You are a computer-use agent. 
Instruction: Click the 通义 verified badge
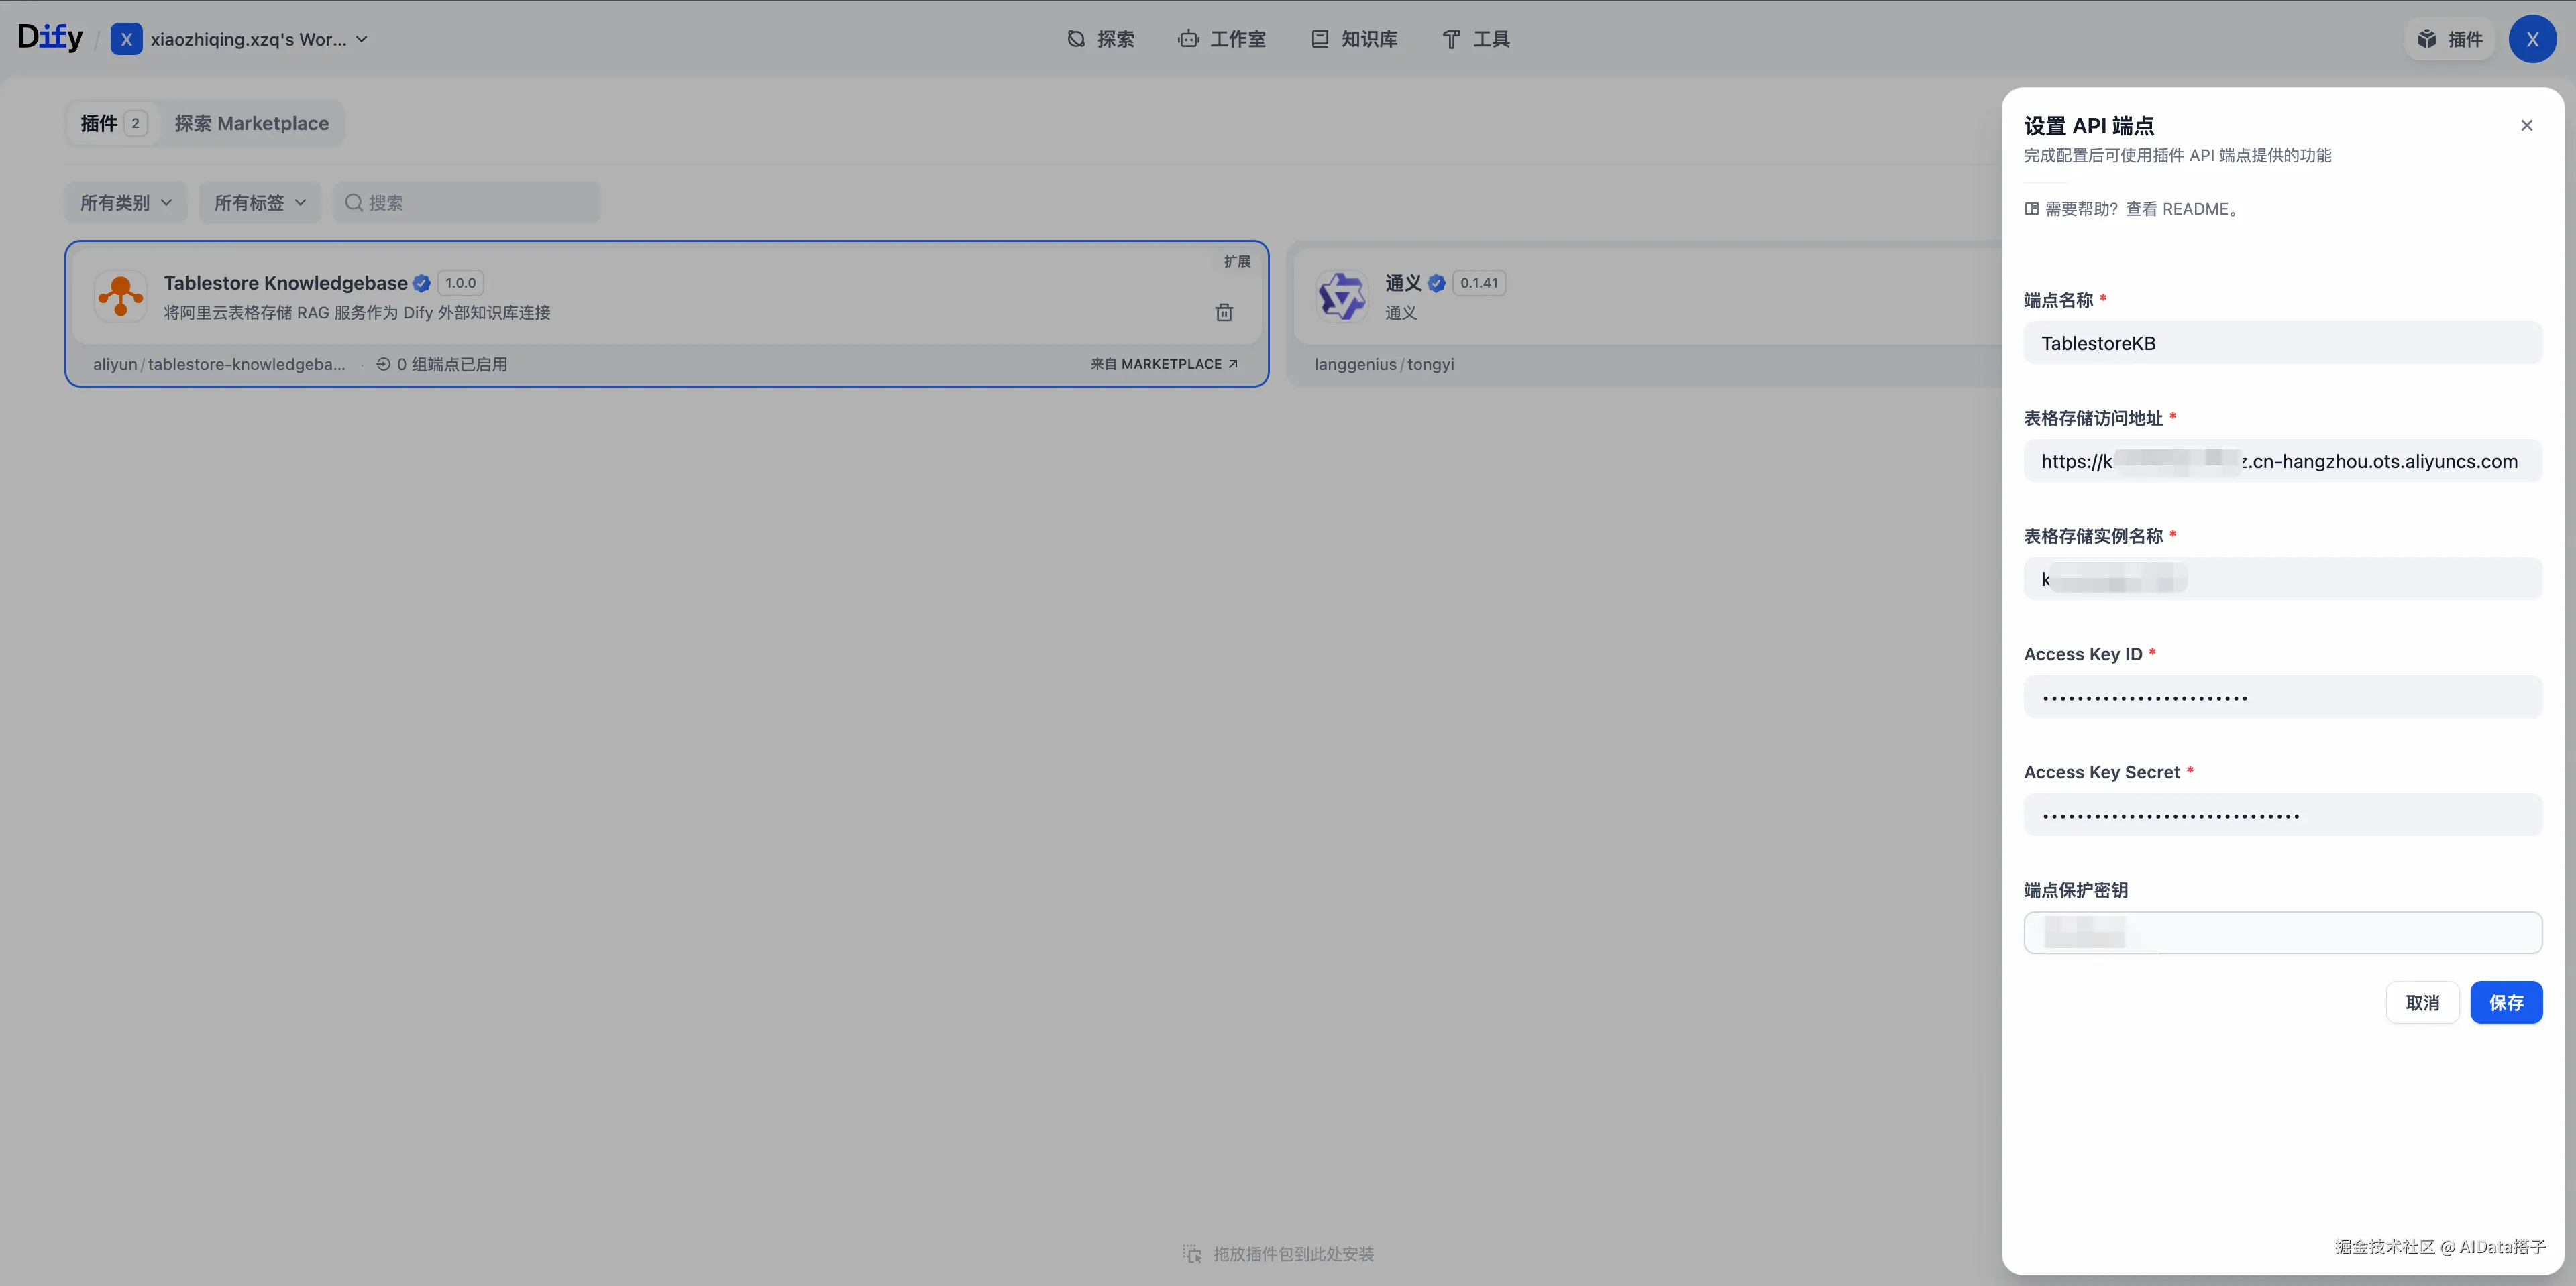tap(1437, 283)
